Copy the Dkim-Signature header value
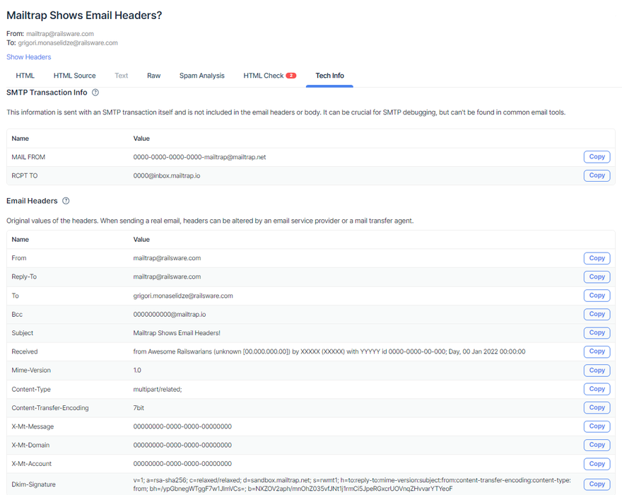The height and width of the screenshot is (495, 622). pos(597,484)
